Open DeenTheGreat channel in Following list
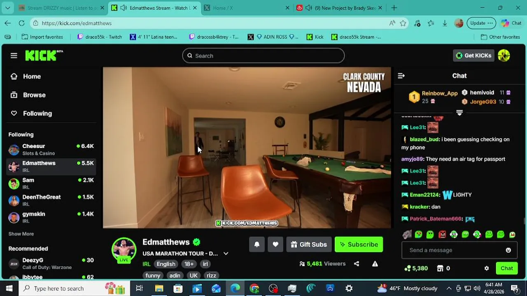 tap(51, 200)
